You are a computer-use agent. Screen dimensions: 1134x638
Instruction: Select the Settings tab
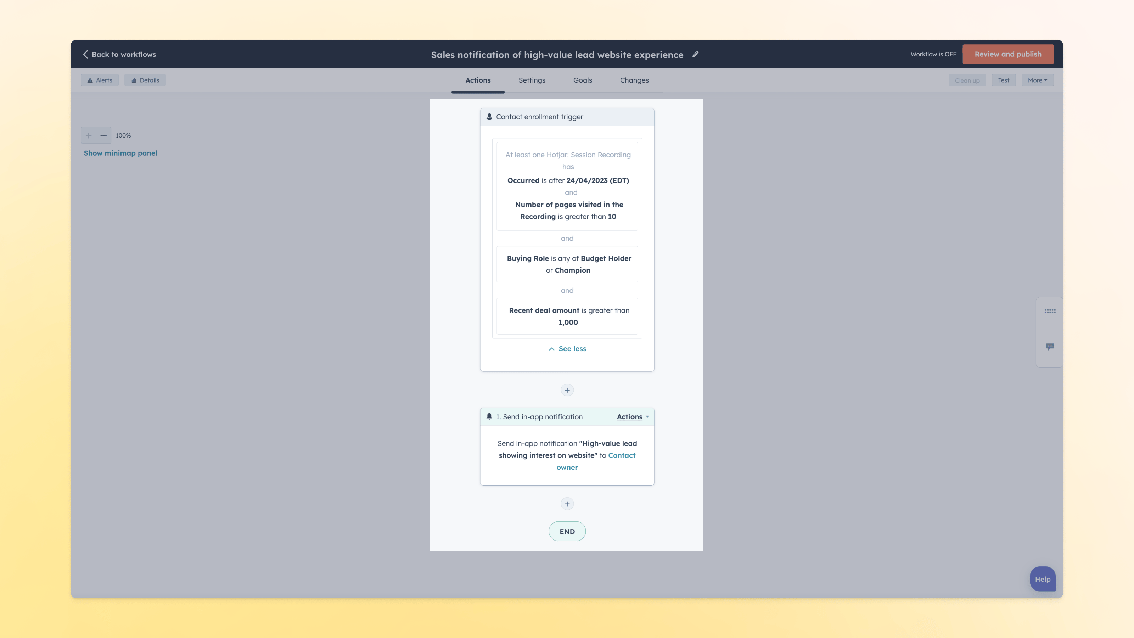532,80
